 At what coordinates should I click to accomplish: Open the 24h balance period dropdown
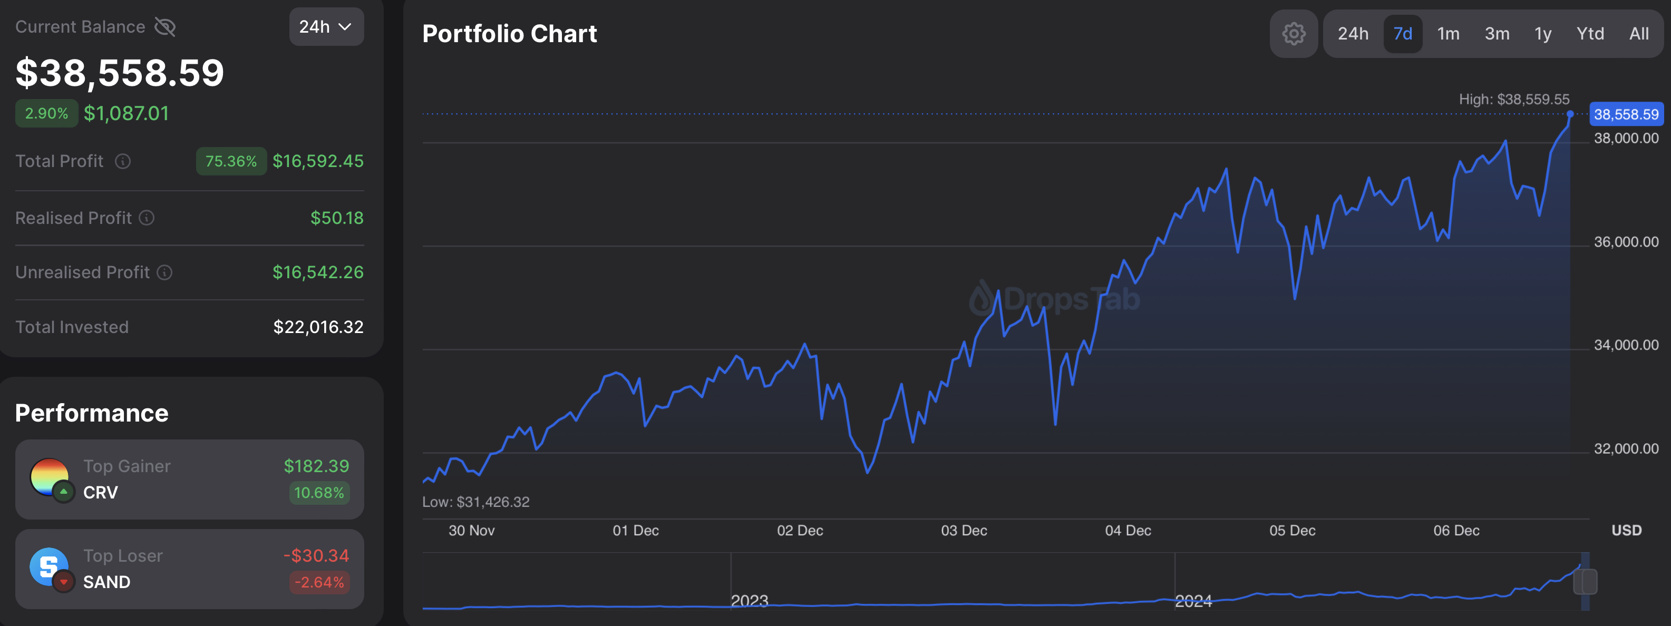pyautogui.click(x=326, y=27)
